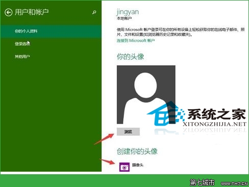Click the 本地帐户 label
The image size is (249, 187).
(124, 18)
